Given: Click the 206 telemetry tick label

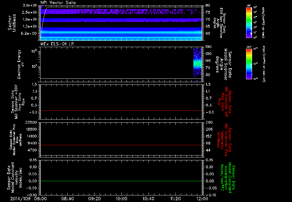Looking at the screenshot, I should click(x=209, y=129).
